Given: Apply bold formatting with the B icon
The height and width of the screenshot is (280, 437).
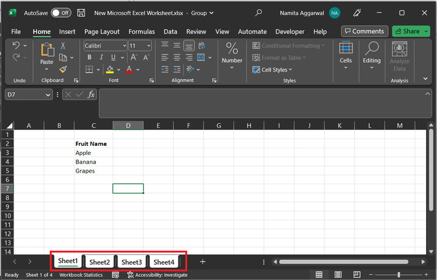Looking at the screenshot, I should [89, 57].
